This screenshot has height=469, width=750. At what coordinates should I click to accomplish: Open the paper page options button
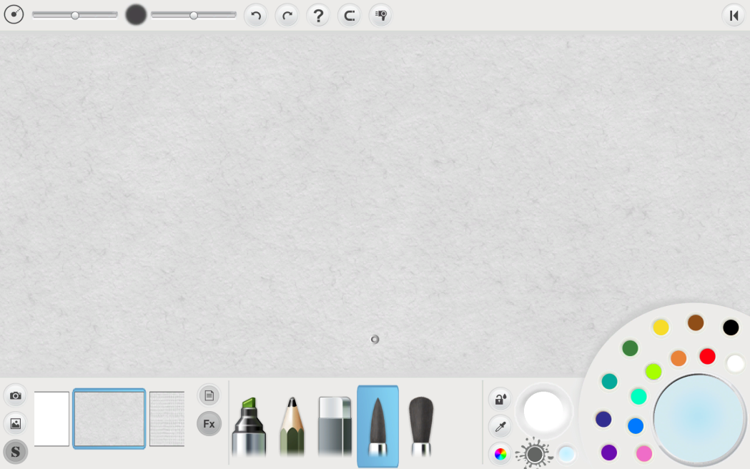tap(209, 395)
